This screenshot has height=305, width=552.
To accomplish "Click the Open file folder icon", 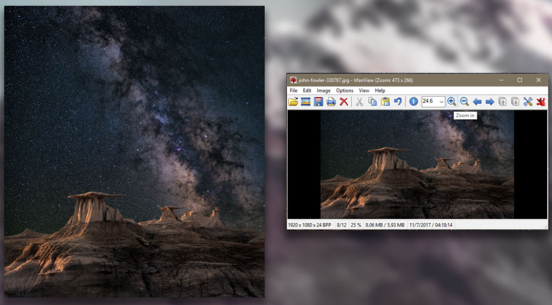I will [293, 101].
